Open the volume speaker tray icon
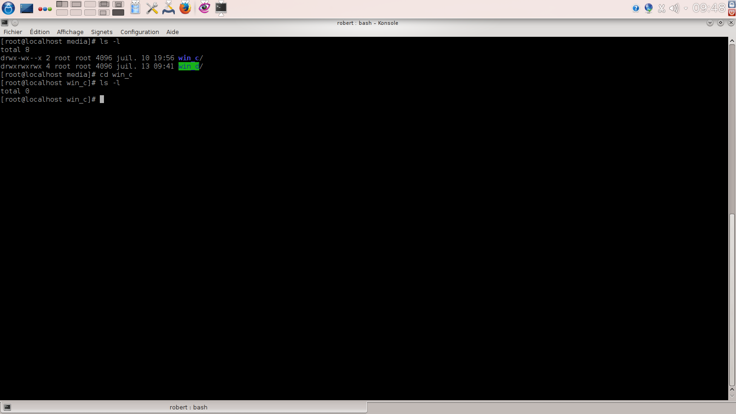 (x=674, y=8)
